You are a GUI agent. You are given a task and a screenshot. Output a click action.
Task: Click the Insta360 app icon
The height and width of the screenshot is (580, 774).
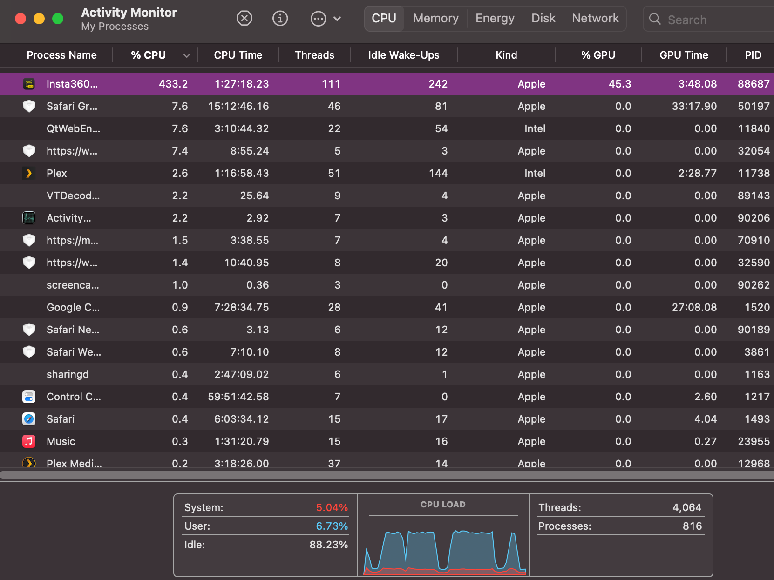(x=29, y=84)
